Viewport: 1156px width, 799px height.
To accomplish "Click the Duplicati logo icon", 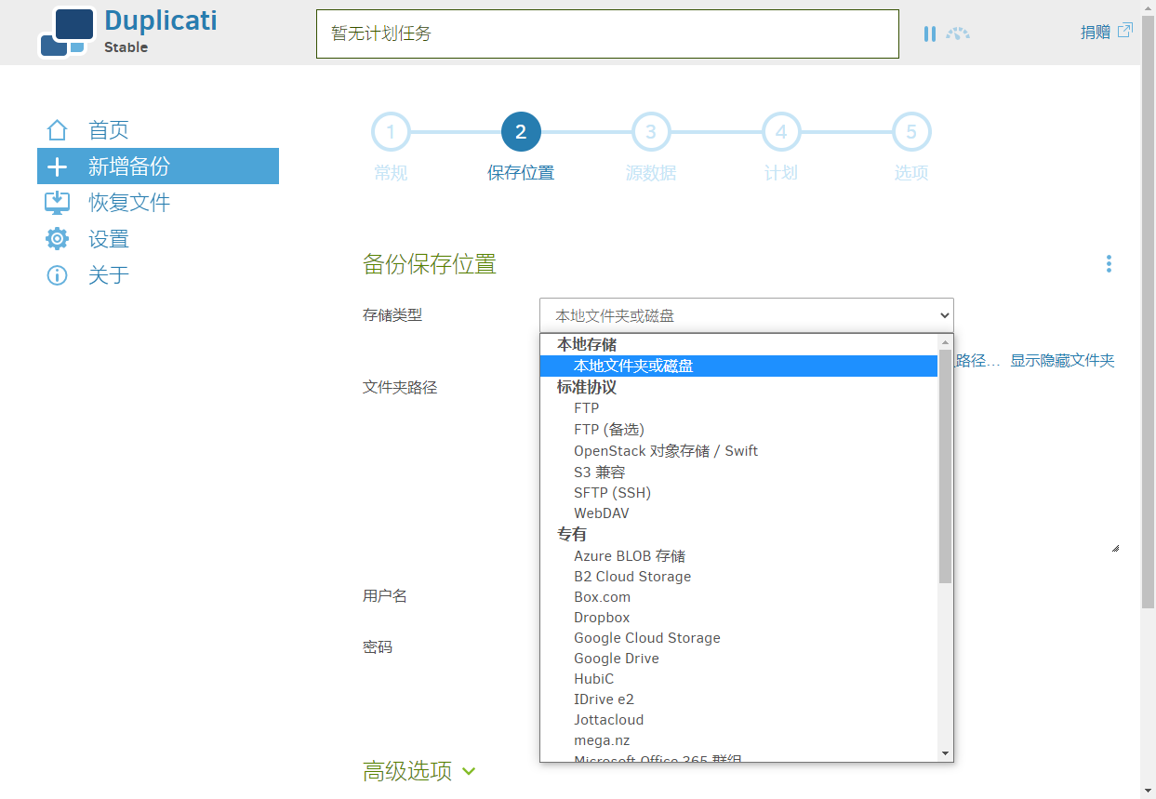I will (67, 32).
